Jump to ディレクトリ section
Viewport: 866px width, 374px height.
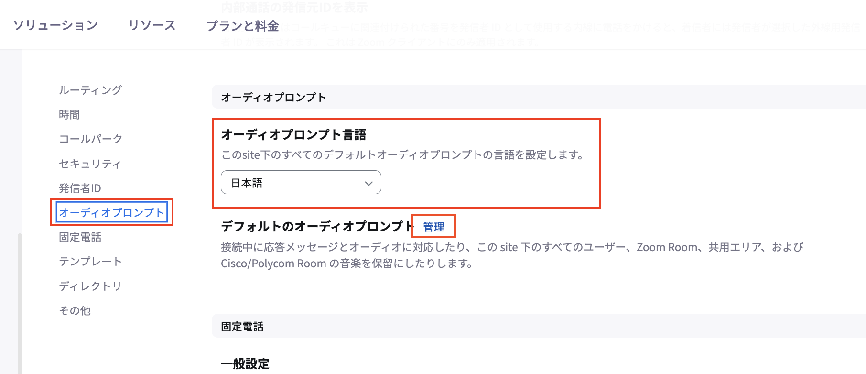pos(90,286)
